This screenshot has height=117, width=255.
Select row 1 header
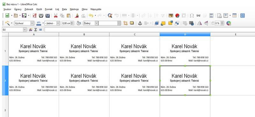tap(5, 51)
